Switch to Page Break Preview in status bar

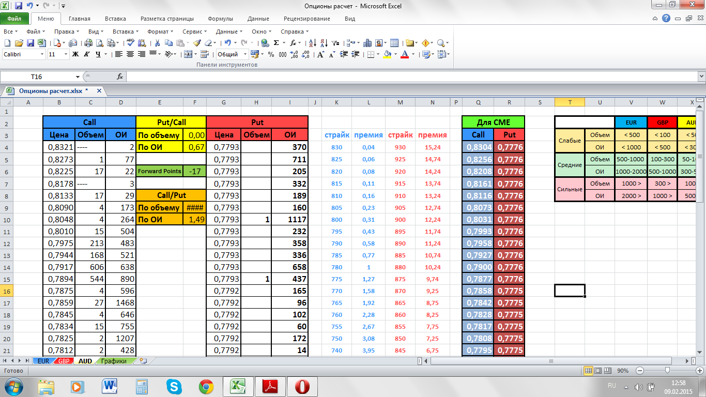pos(608,371)
